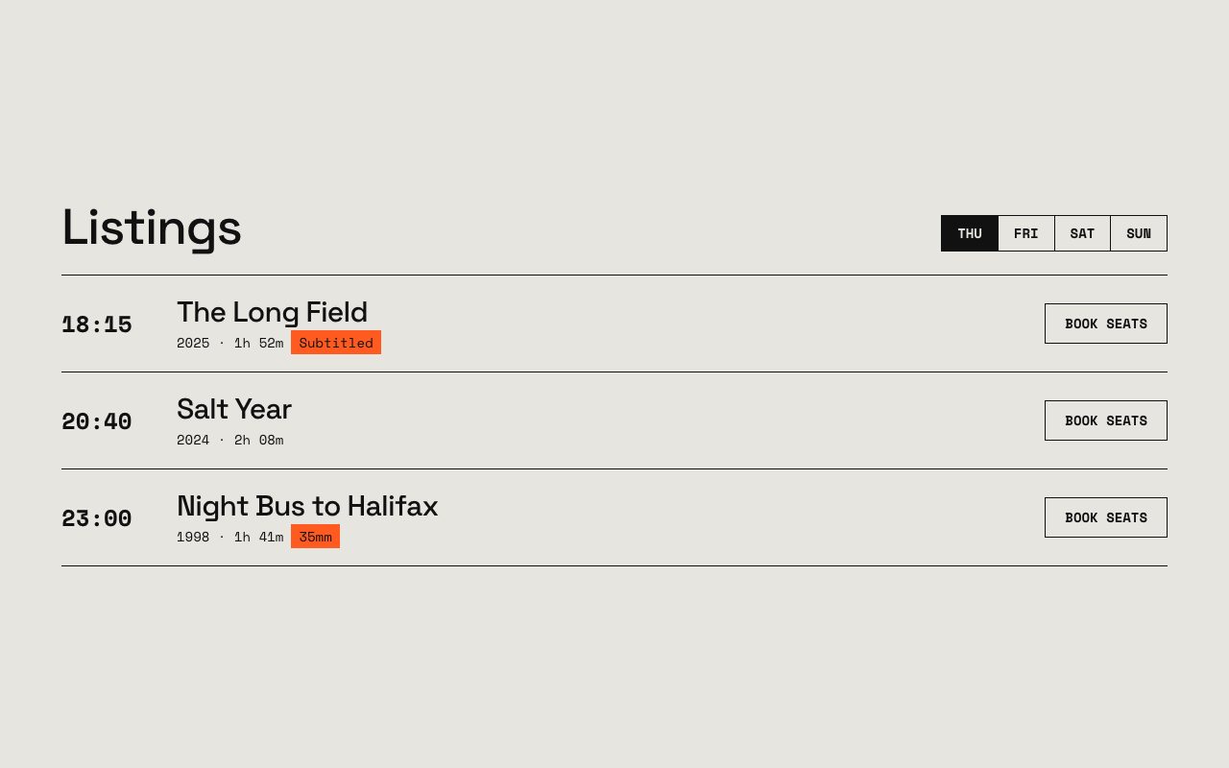This screenshot has width=1229, height=768.
Task: Click the 18:15 showtime
Action: pyautogui.click(x=97, y=324)
